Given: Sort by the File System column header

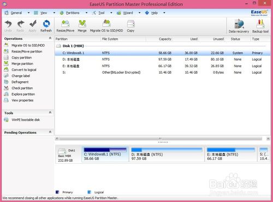Looking at the screenshot, I should [x=123, y=39].
